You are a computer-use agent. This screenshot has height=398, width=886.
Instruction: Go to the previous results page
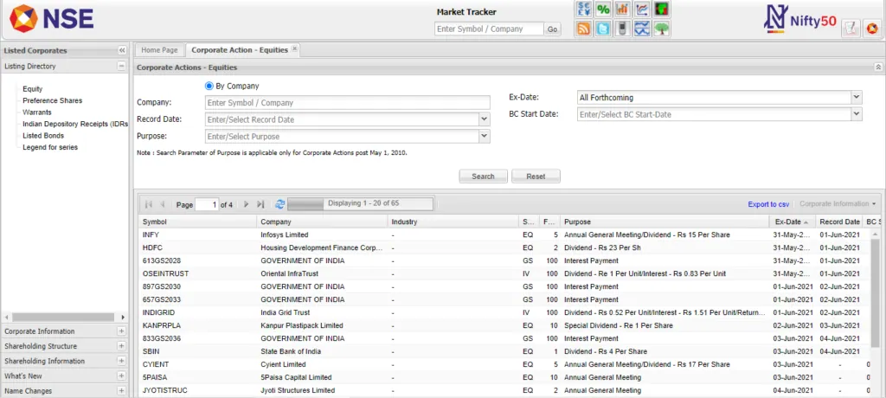point(162,204)
